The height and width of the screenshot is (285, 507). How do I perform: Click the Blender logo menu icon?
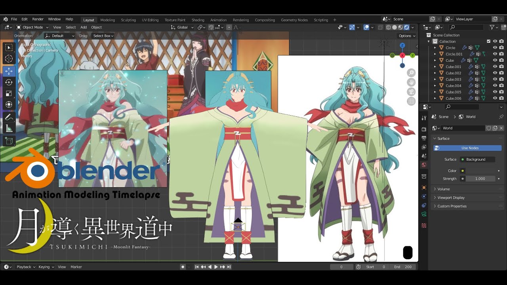pos(6,19)
